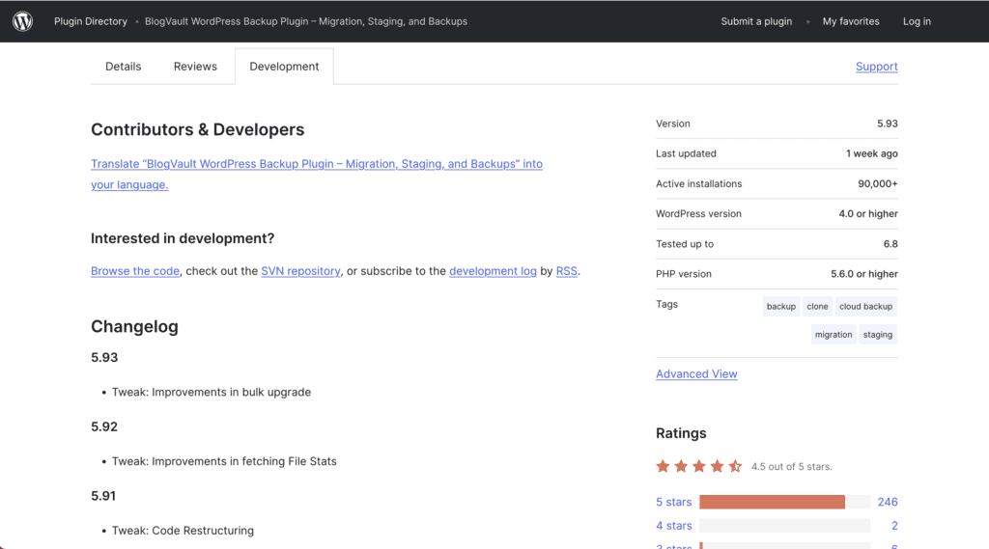Click Active installations value 90,000+

pyautogui.click(x=877, y=184)
